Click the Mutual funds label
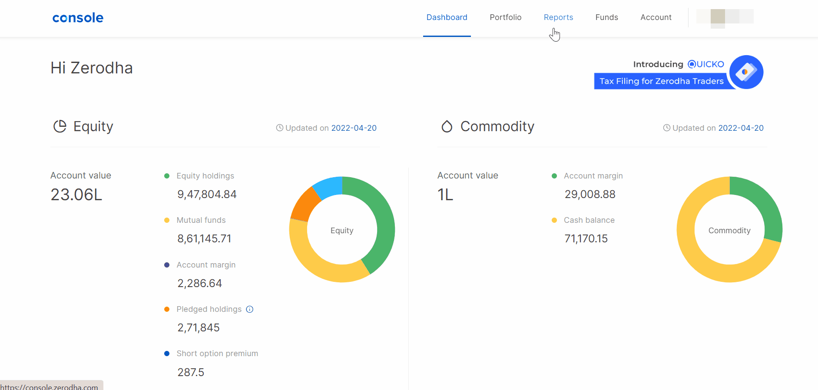This screenshot has height=390, width=818. pos(201,220)
